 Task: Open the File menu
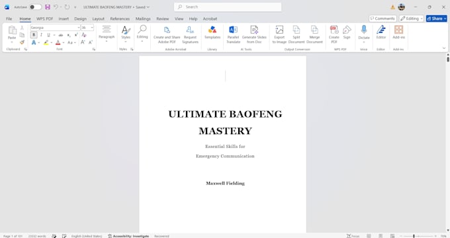pos(9,19)
